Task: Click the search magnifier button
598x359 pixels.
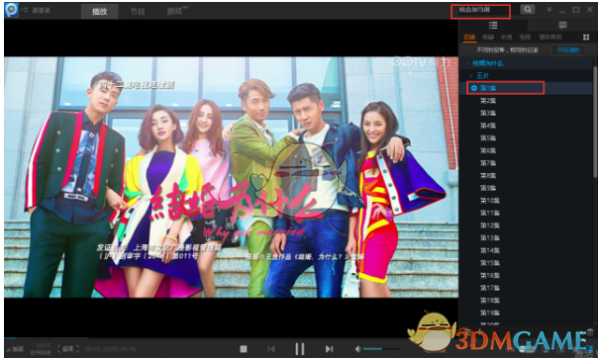Action: click(x=528, y=10)
